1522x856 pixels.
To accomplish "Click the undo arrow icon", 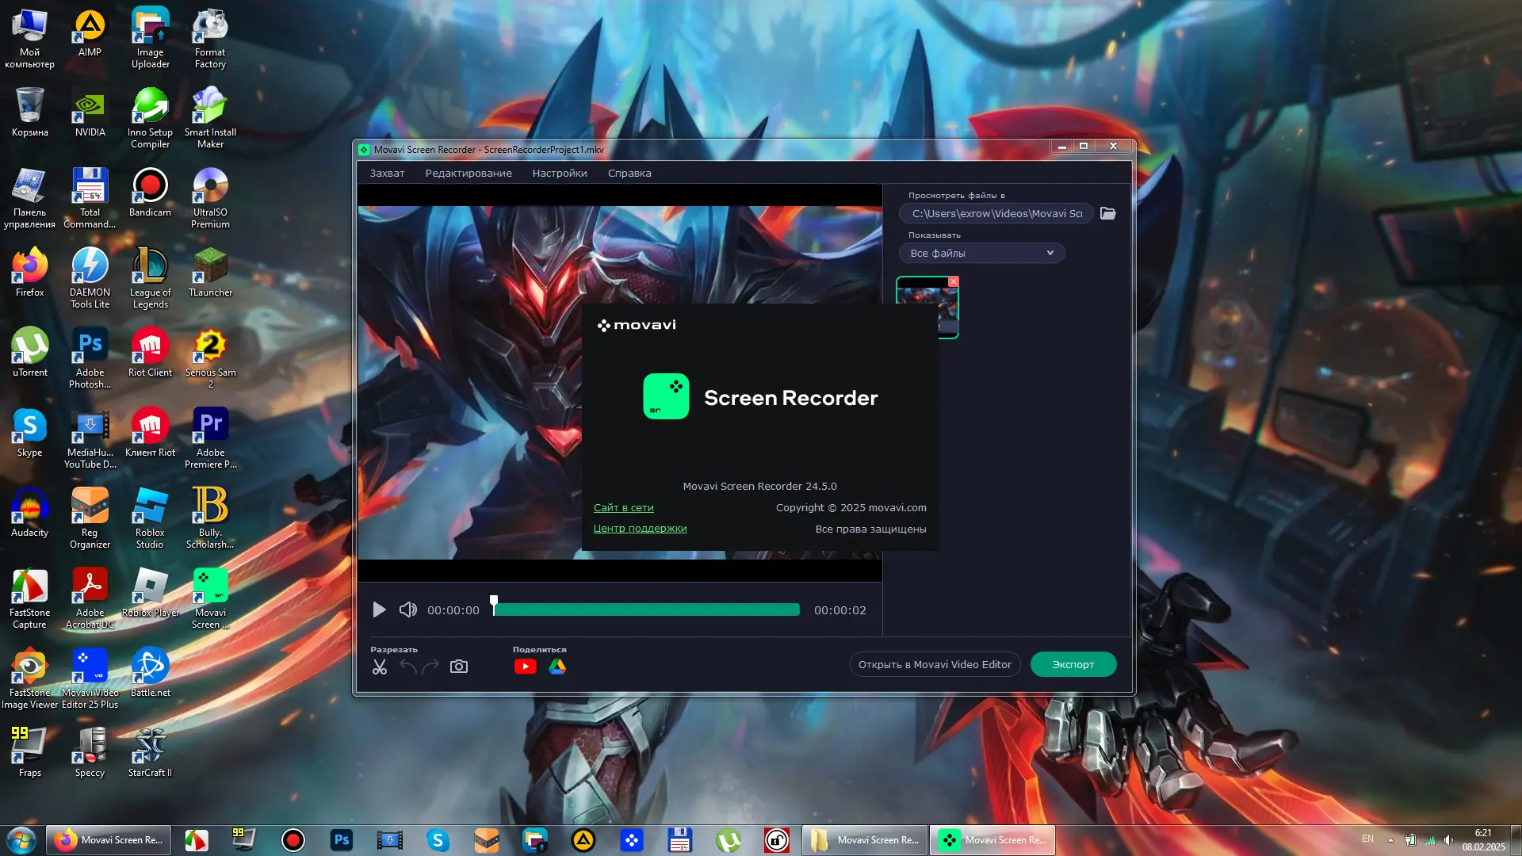I will 408,667.
